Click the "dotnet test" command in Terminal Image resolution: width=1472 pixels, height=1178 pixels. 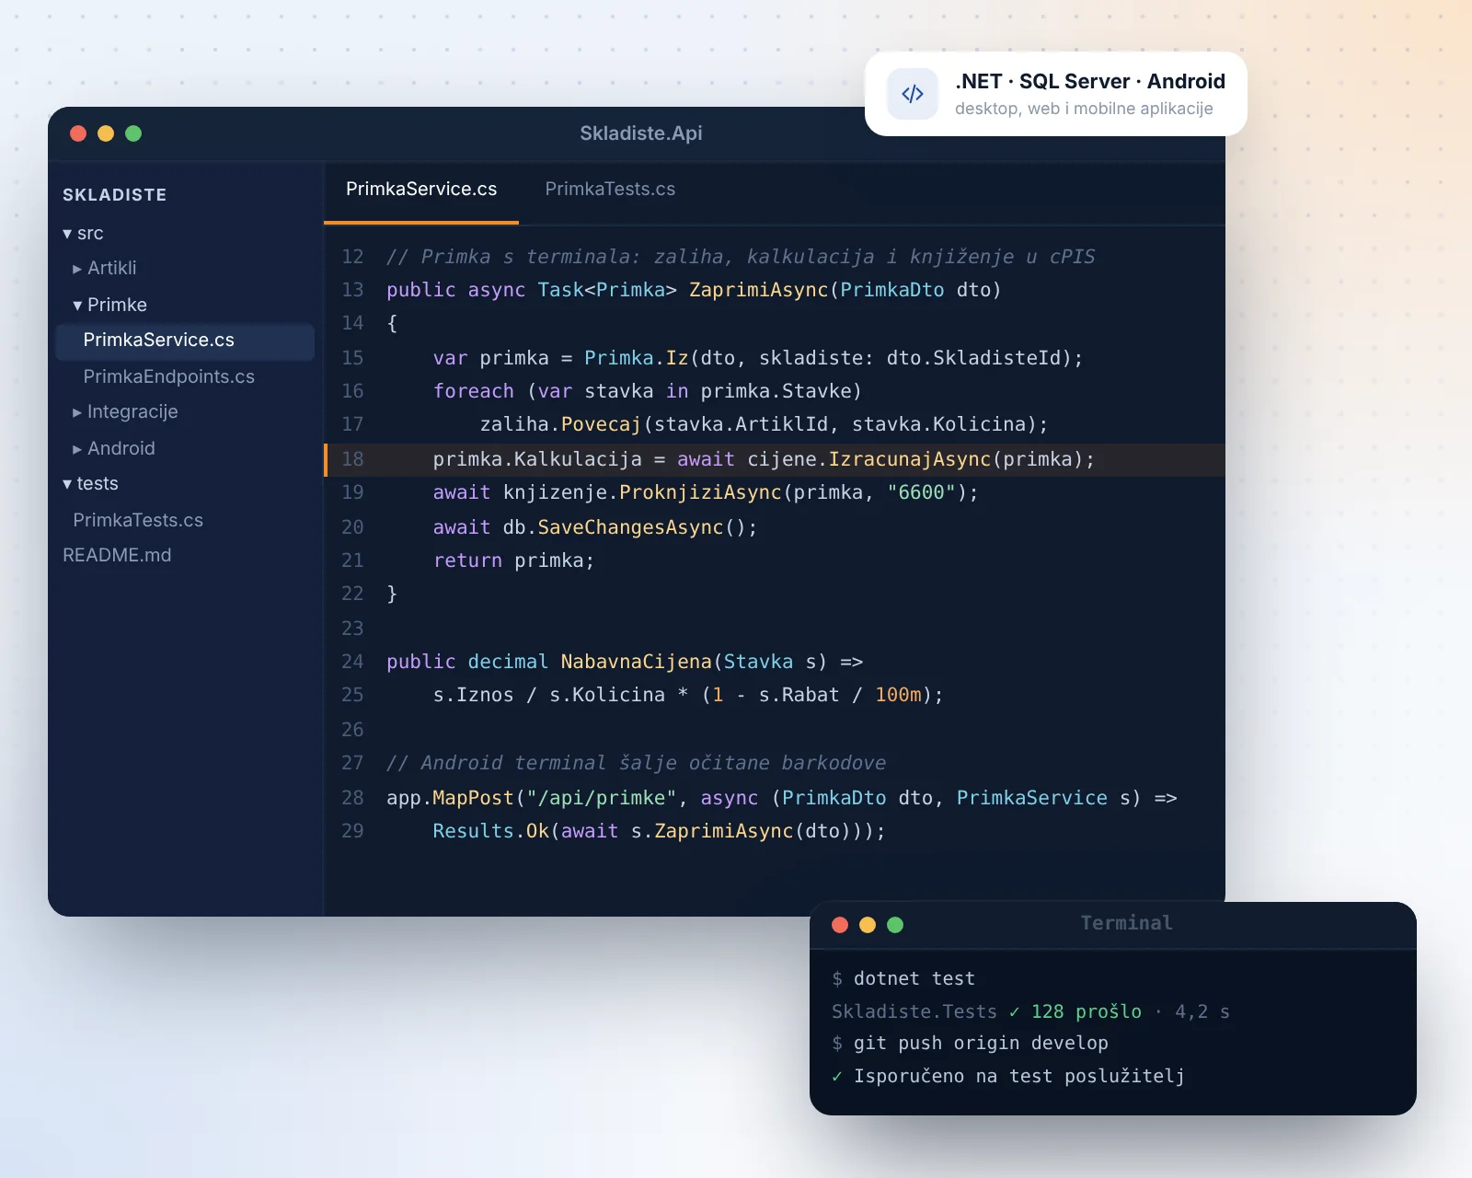(914, 978)
